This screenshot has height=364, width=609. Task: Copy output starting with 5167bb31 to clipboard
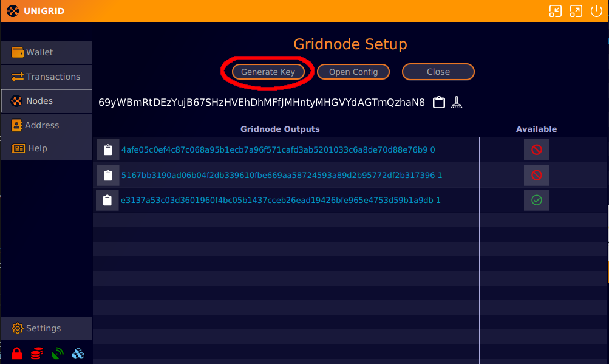[x=108, y=176]
